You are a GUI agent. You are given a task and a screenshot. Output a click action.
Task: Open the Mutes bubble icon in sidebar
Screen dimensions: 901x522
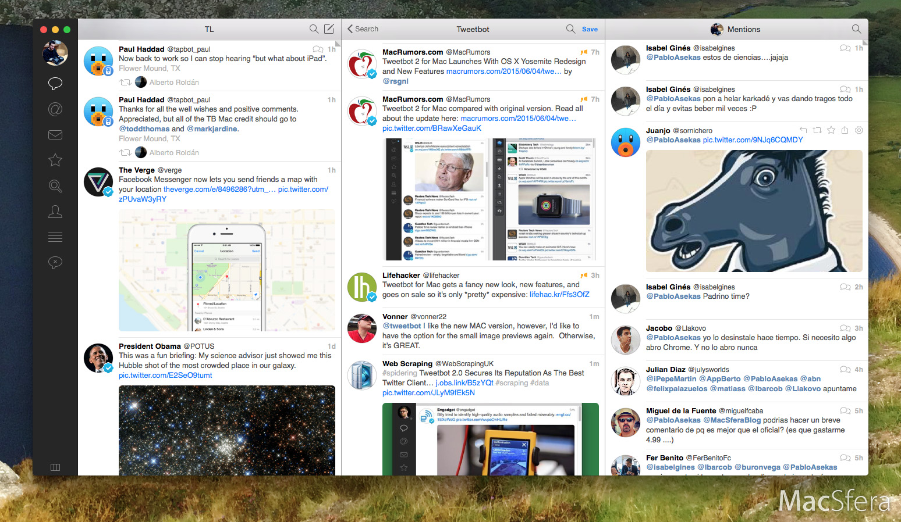(x=55, y=263)
